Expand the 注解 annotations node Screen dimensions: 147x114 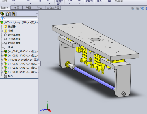(1, 31)
